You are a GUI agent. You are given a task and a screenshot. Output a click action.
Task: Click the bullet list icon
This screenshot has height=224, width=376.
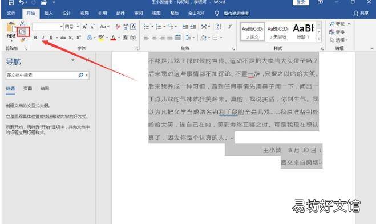pos(146,27)
